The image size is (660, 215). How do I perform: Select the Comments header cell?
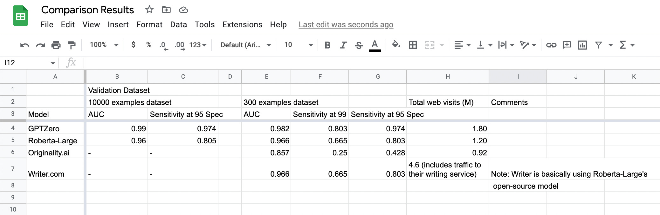(x=518, y=102)
